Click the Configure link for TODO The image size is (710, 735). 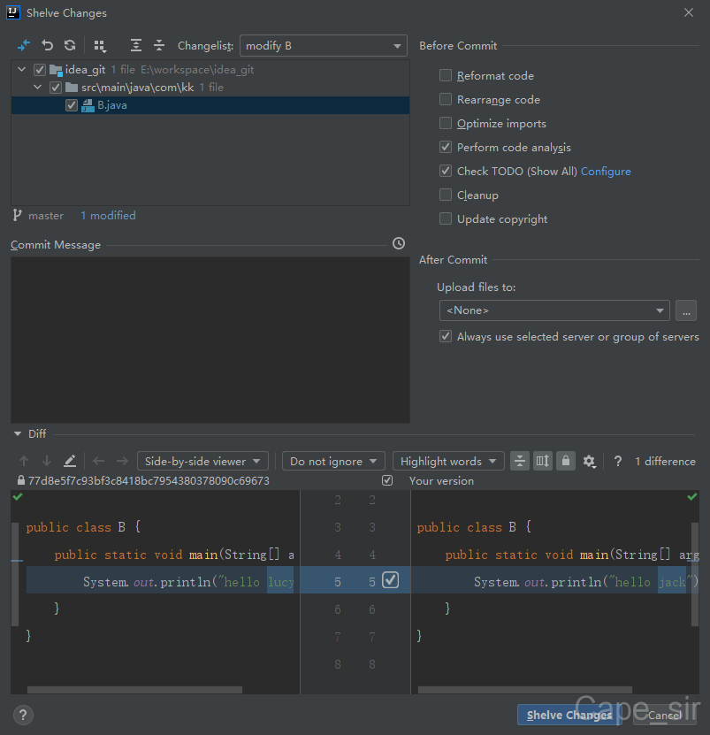click(606, 172)
